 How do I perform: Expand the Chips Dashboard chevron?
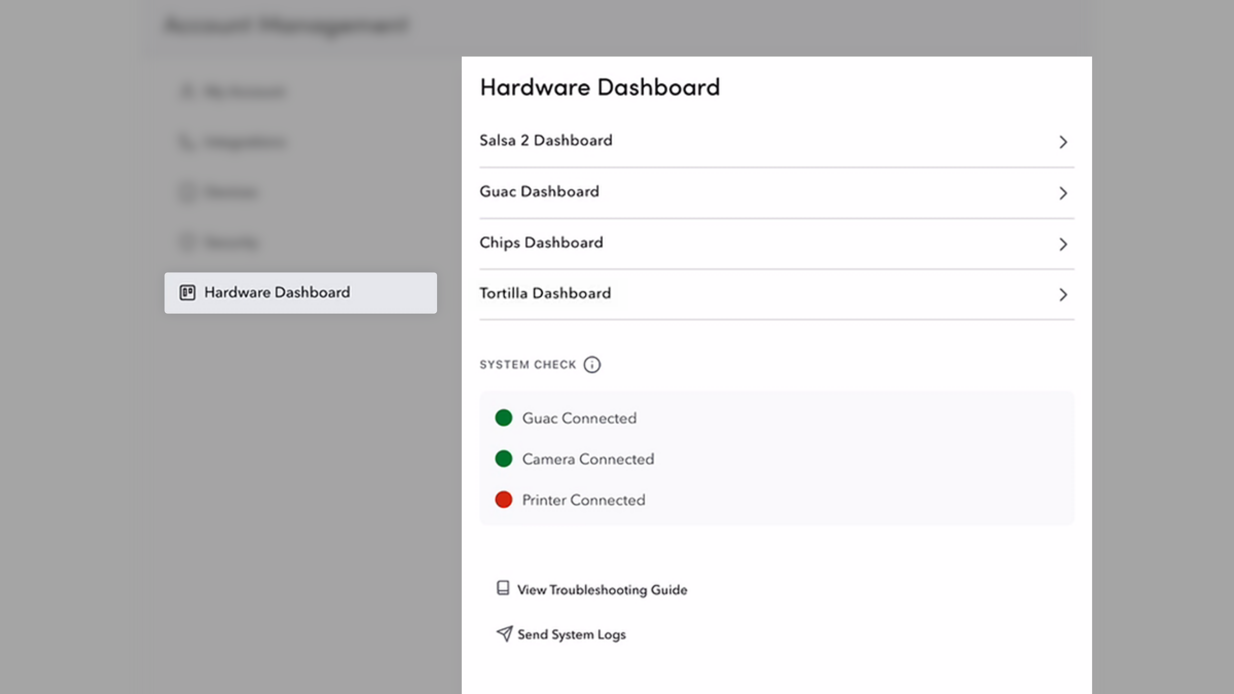[x=1063, y=244]
